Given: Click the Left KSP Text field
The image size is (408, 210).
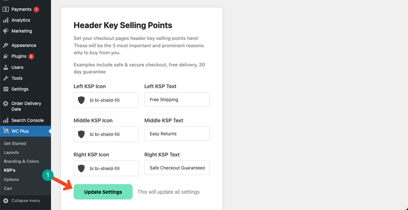Looking at the screenshot, I should click(177, 100).
